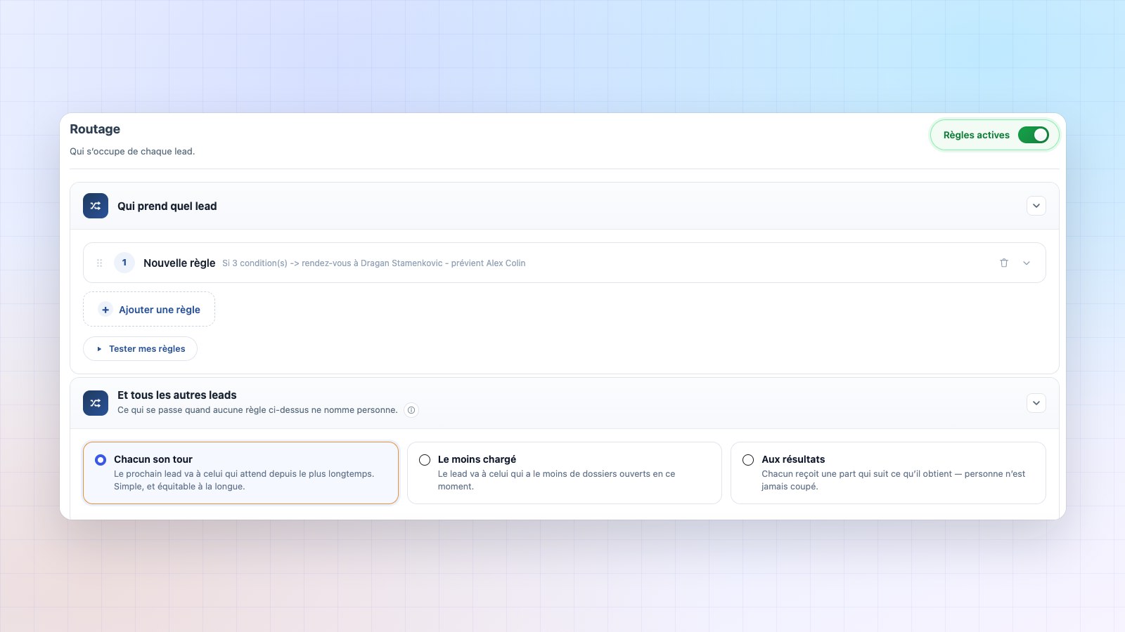This screenshot has height=632, width=1125.
Task: Click the Règles actives label
Action: tap(977, 135)
